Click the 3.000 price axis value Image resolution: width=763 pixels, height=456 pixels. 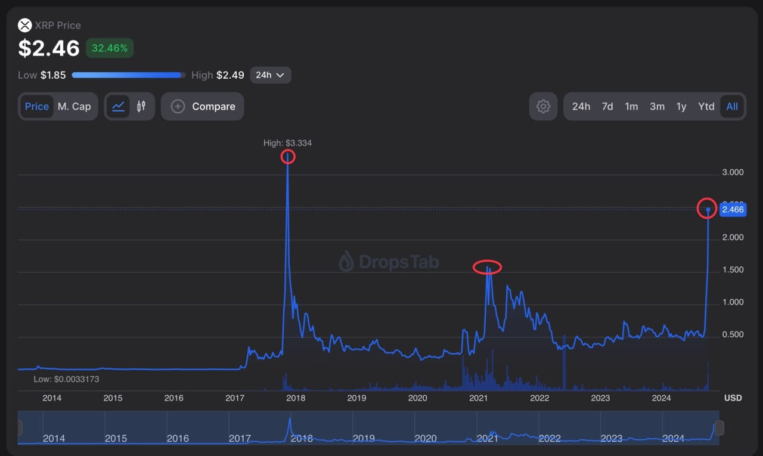[x=733, y=172]
